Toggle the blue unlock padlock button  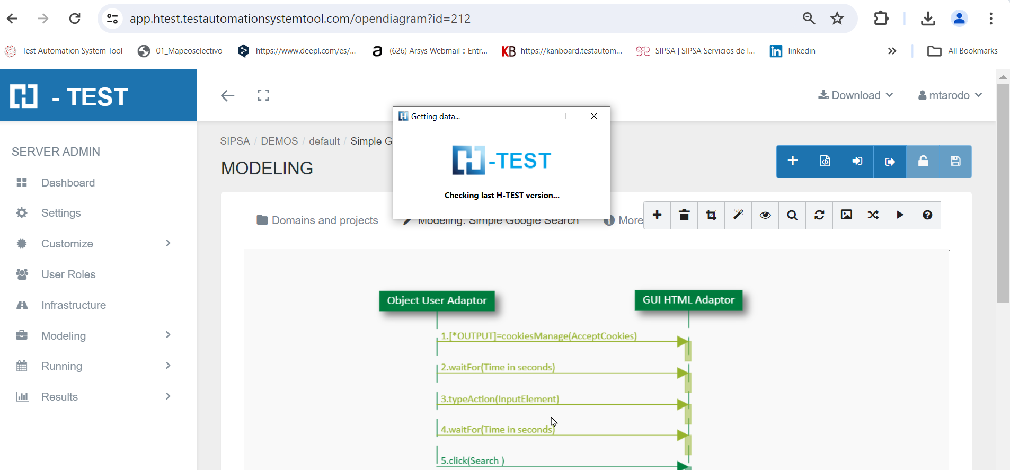[923, 162]
